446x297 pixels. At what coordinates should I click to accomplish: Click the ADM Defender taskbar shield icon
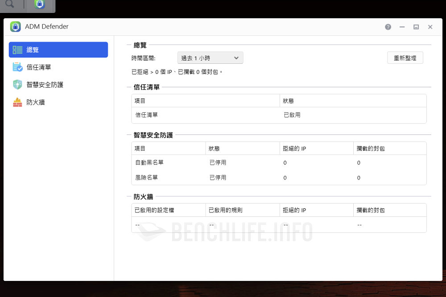pos(40,4)
